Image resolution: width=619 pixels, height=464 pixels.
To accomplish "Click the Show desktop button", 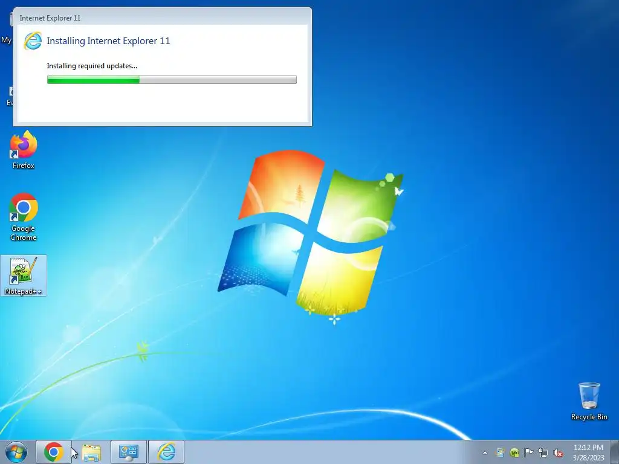I will pyautogui.click(x=615, y=452).
